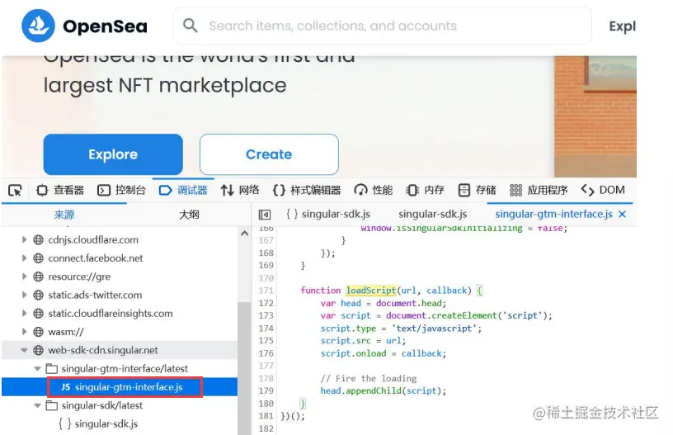Select the 调试器 debugger tab
The image size is (673, 435).
click(x=183, y=190)
